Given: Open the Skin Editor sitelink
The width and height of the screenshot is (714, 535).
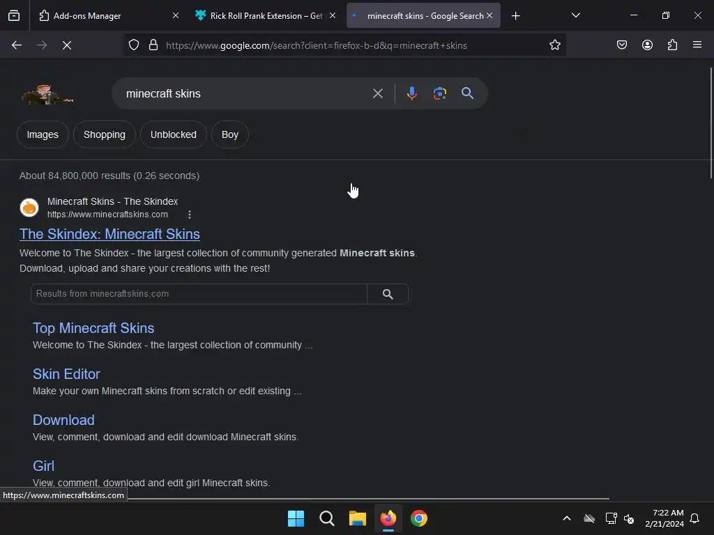Looking at the screenshot, I should pyautogui.click(x=66, y=374).
